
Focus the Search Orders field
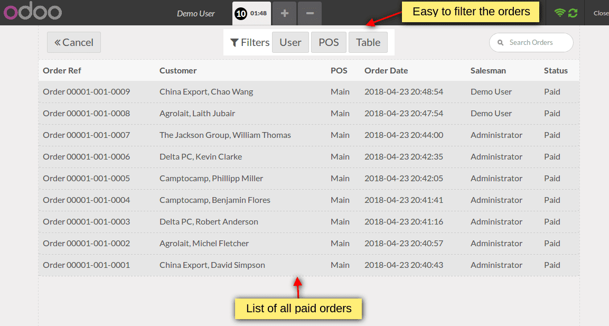point(531,42)
